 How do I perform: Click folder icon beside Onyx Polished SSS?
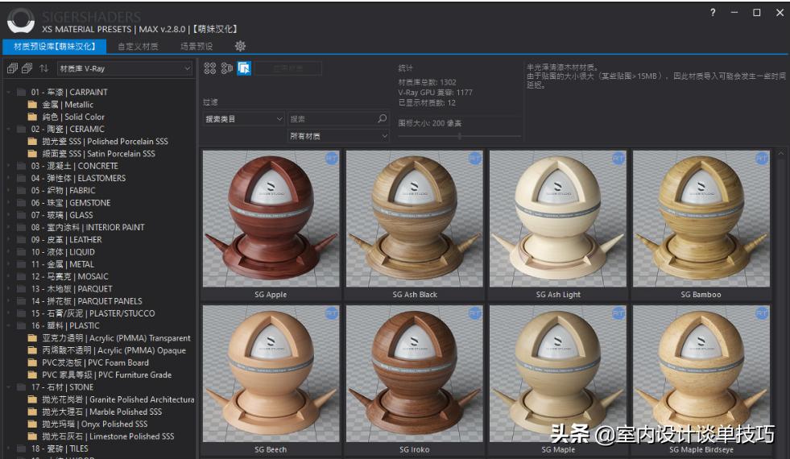[33, 424]
